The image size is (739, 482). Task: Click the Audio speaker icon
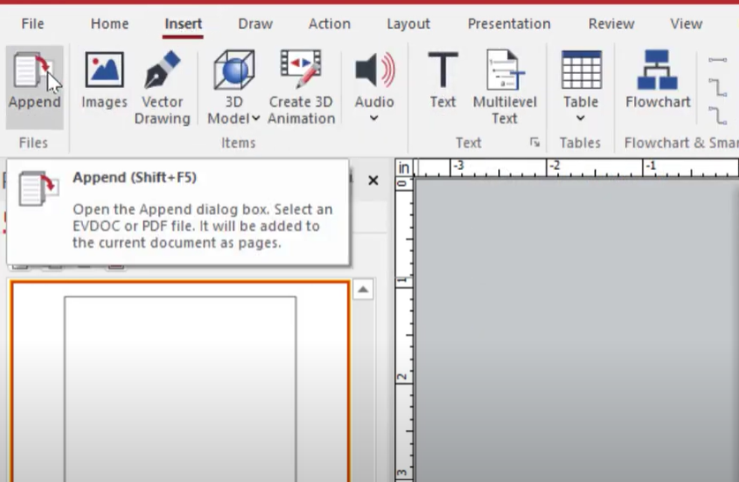(374, 70)
